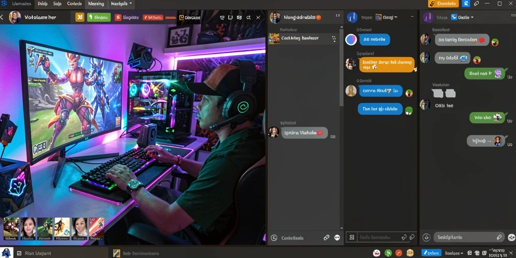Click the grid icon in the stream header
516x258 pixels.
[x=239, y=18]
